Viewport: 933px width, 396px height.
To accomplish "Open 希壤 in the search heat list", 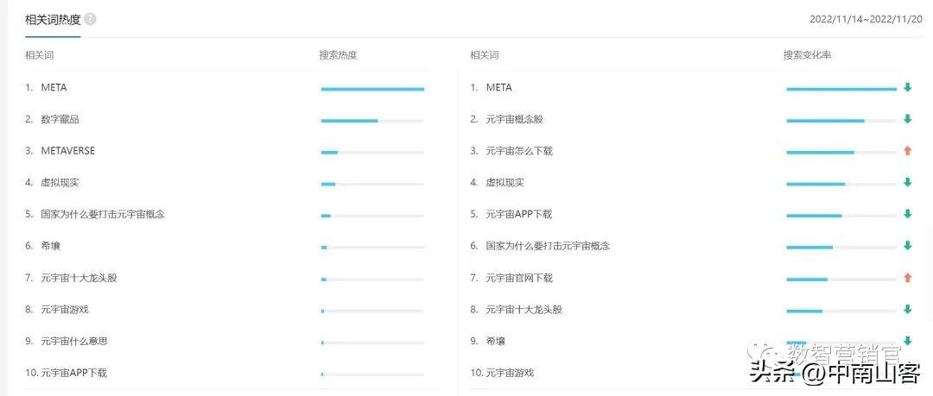I will (x=50, y=246).
